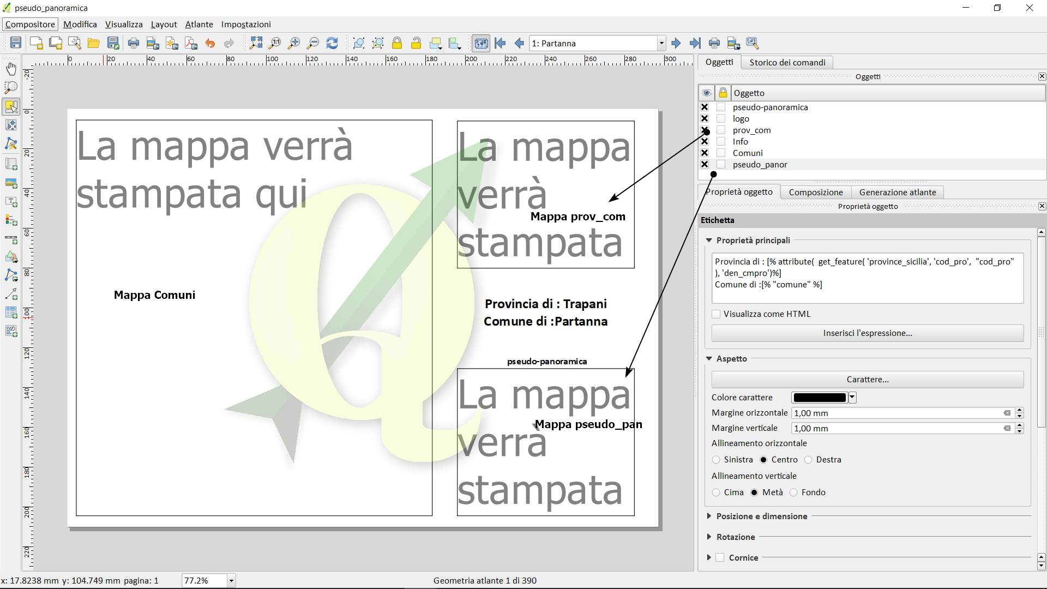Click the Undo arrow icon

(210, 43)
